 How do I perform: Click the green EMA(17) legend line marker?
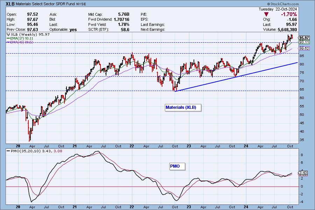(x=8, y=38)
